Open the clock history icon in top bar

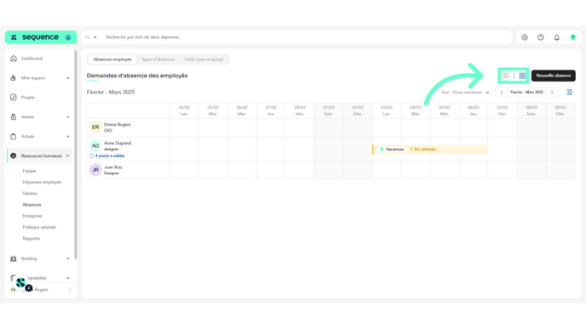click(541, 37)
